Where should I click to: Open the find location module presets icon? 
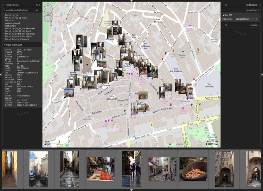click(226, 5)
